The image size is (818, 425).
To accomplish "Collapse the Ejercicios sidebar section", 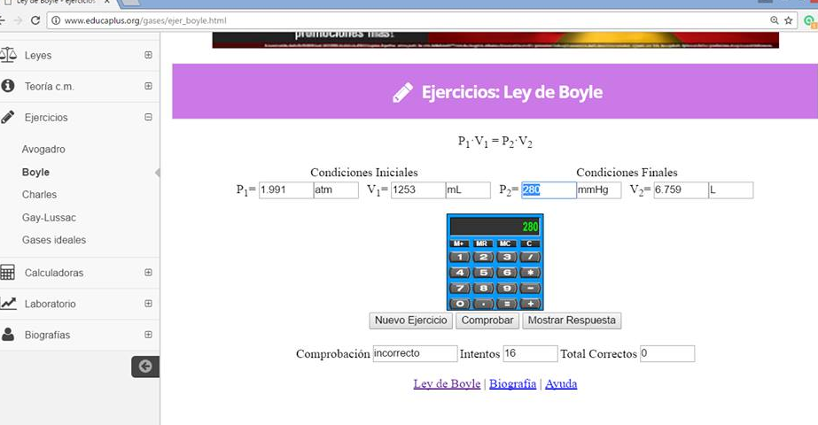I will coord(148,118).
